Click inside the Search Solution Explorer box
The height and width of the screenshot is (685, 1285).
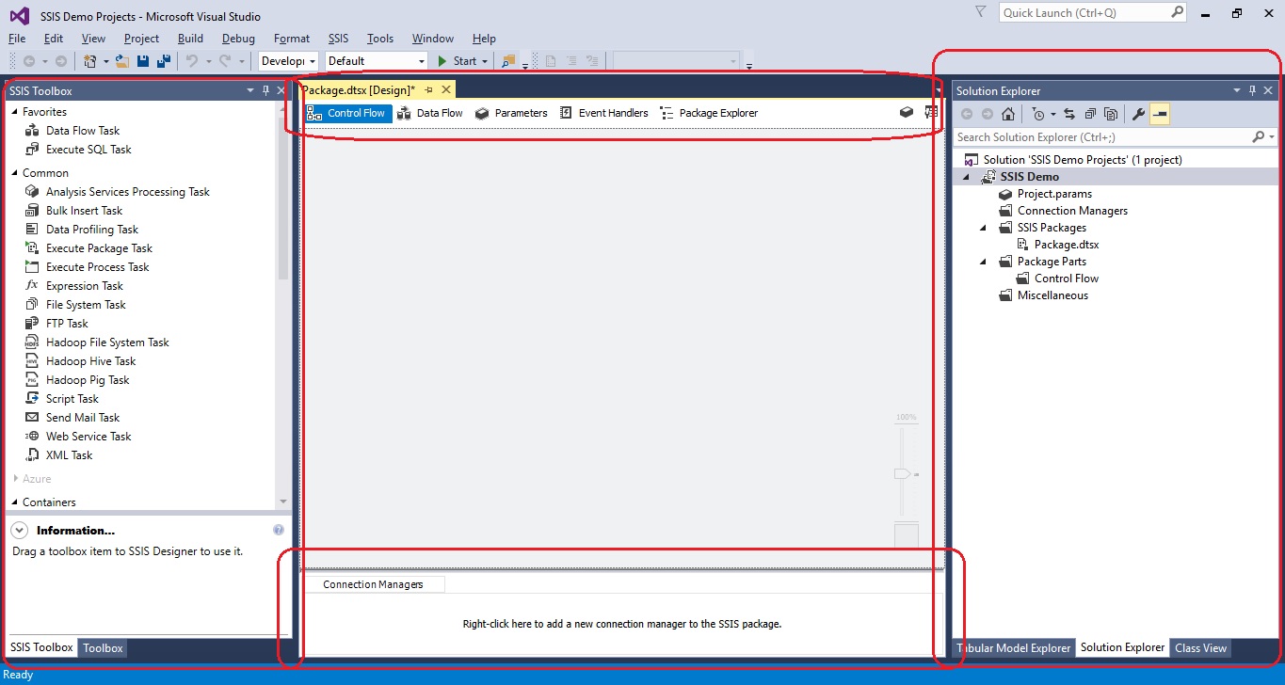[1092, 136]
